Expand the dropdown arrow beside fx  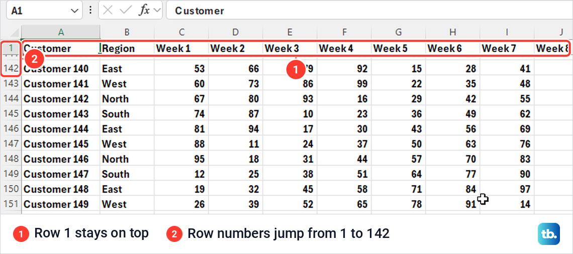[x=157, y=11]
